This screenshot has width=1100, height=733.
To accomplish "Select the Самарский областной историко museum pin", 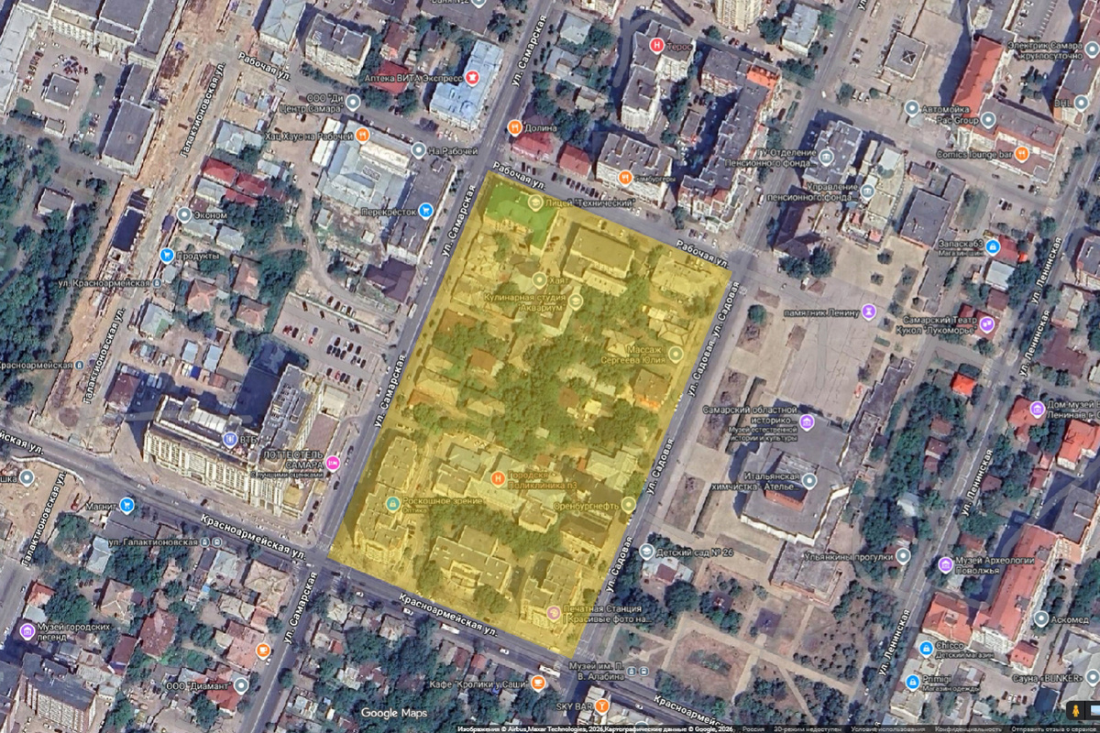I will pyautogui.click(x=807, y=421).
